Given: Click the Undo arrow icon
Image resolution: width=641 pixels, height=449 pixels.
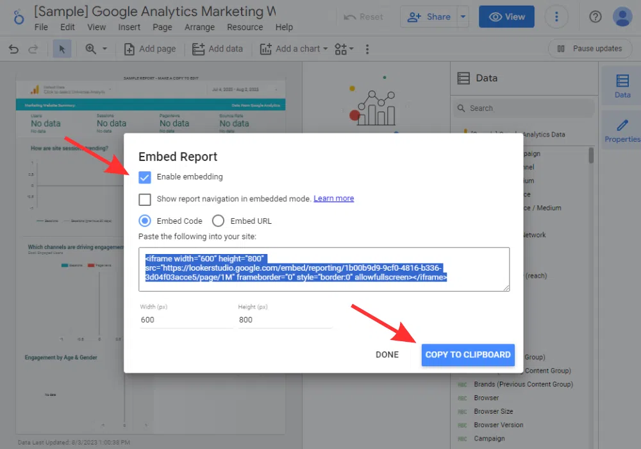Looking at the screenshot, I should 14,49.
